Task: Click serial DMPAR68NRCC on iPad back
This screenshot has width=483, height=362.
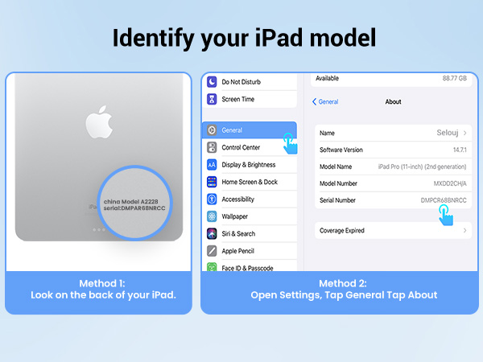Action: [x=134, y=208]
